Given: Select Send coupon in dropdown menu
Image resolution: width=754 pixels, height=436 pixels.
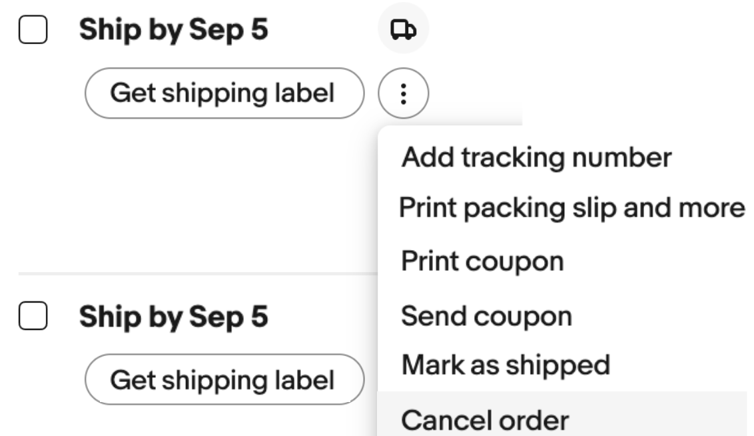Looking at the screenshot, I should coord(486,315).
